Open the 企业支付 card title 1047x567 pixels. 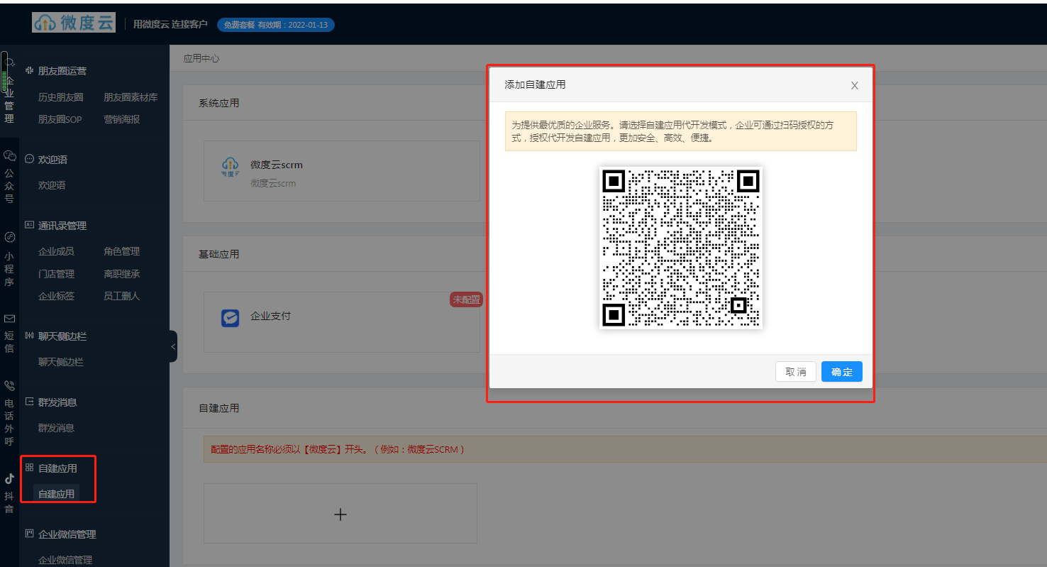coord(270,316)
